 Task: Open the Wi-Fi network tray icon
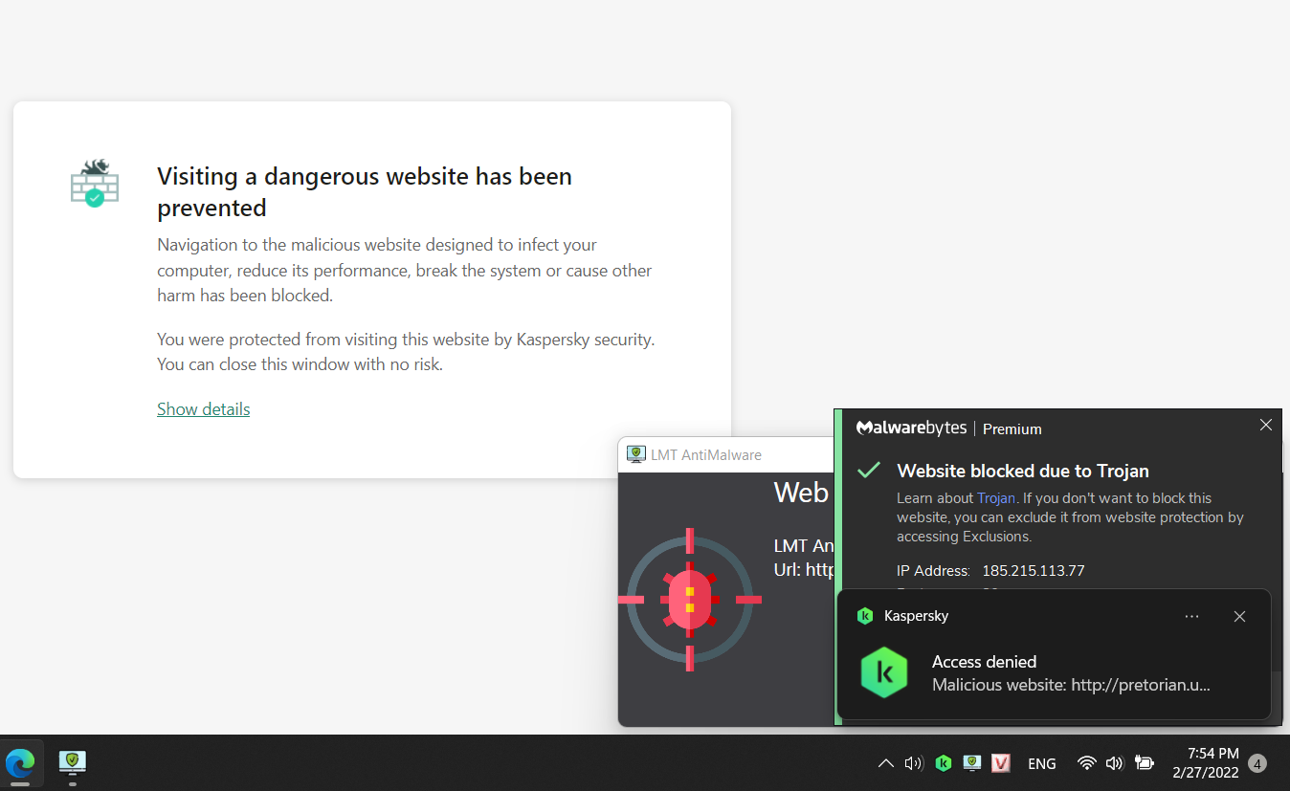pos(1086,763)
